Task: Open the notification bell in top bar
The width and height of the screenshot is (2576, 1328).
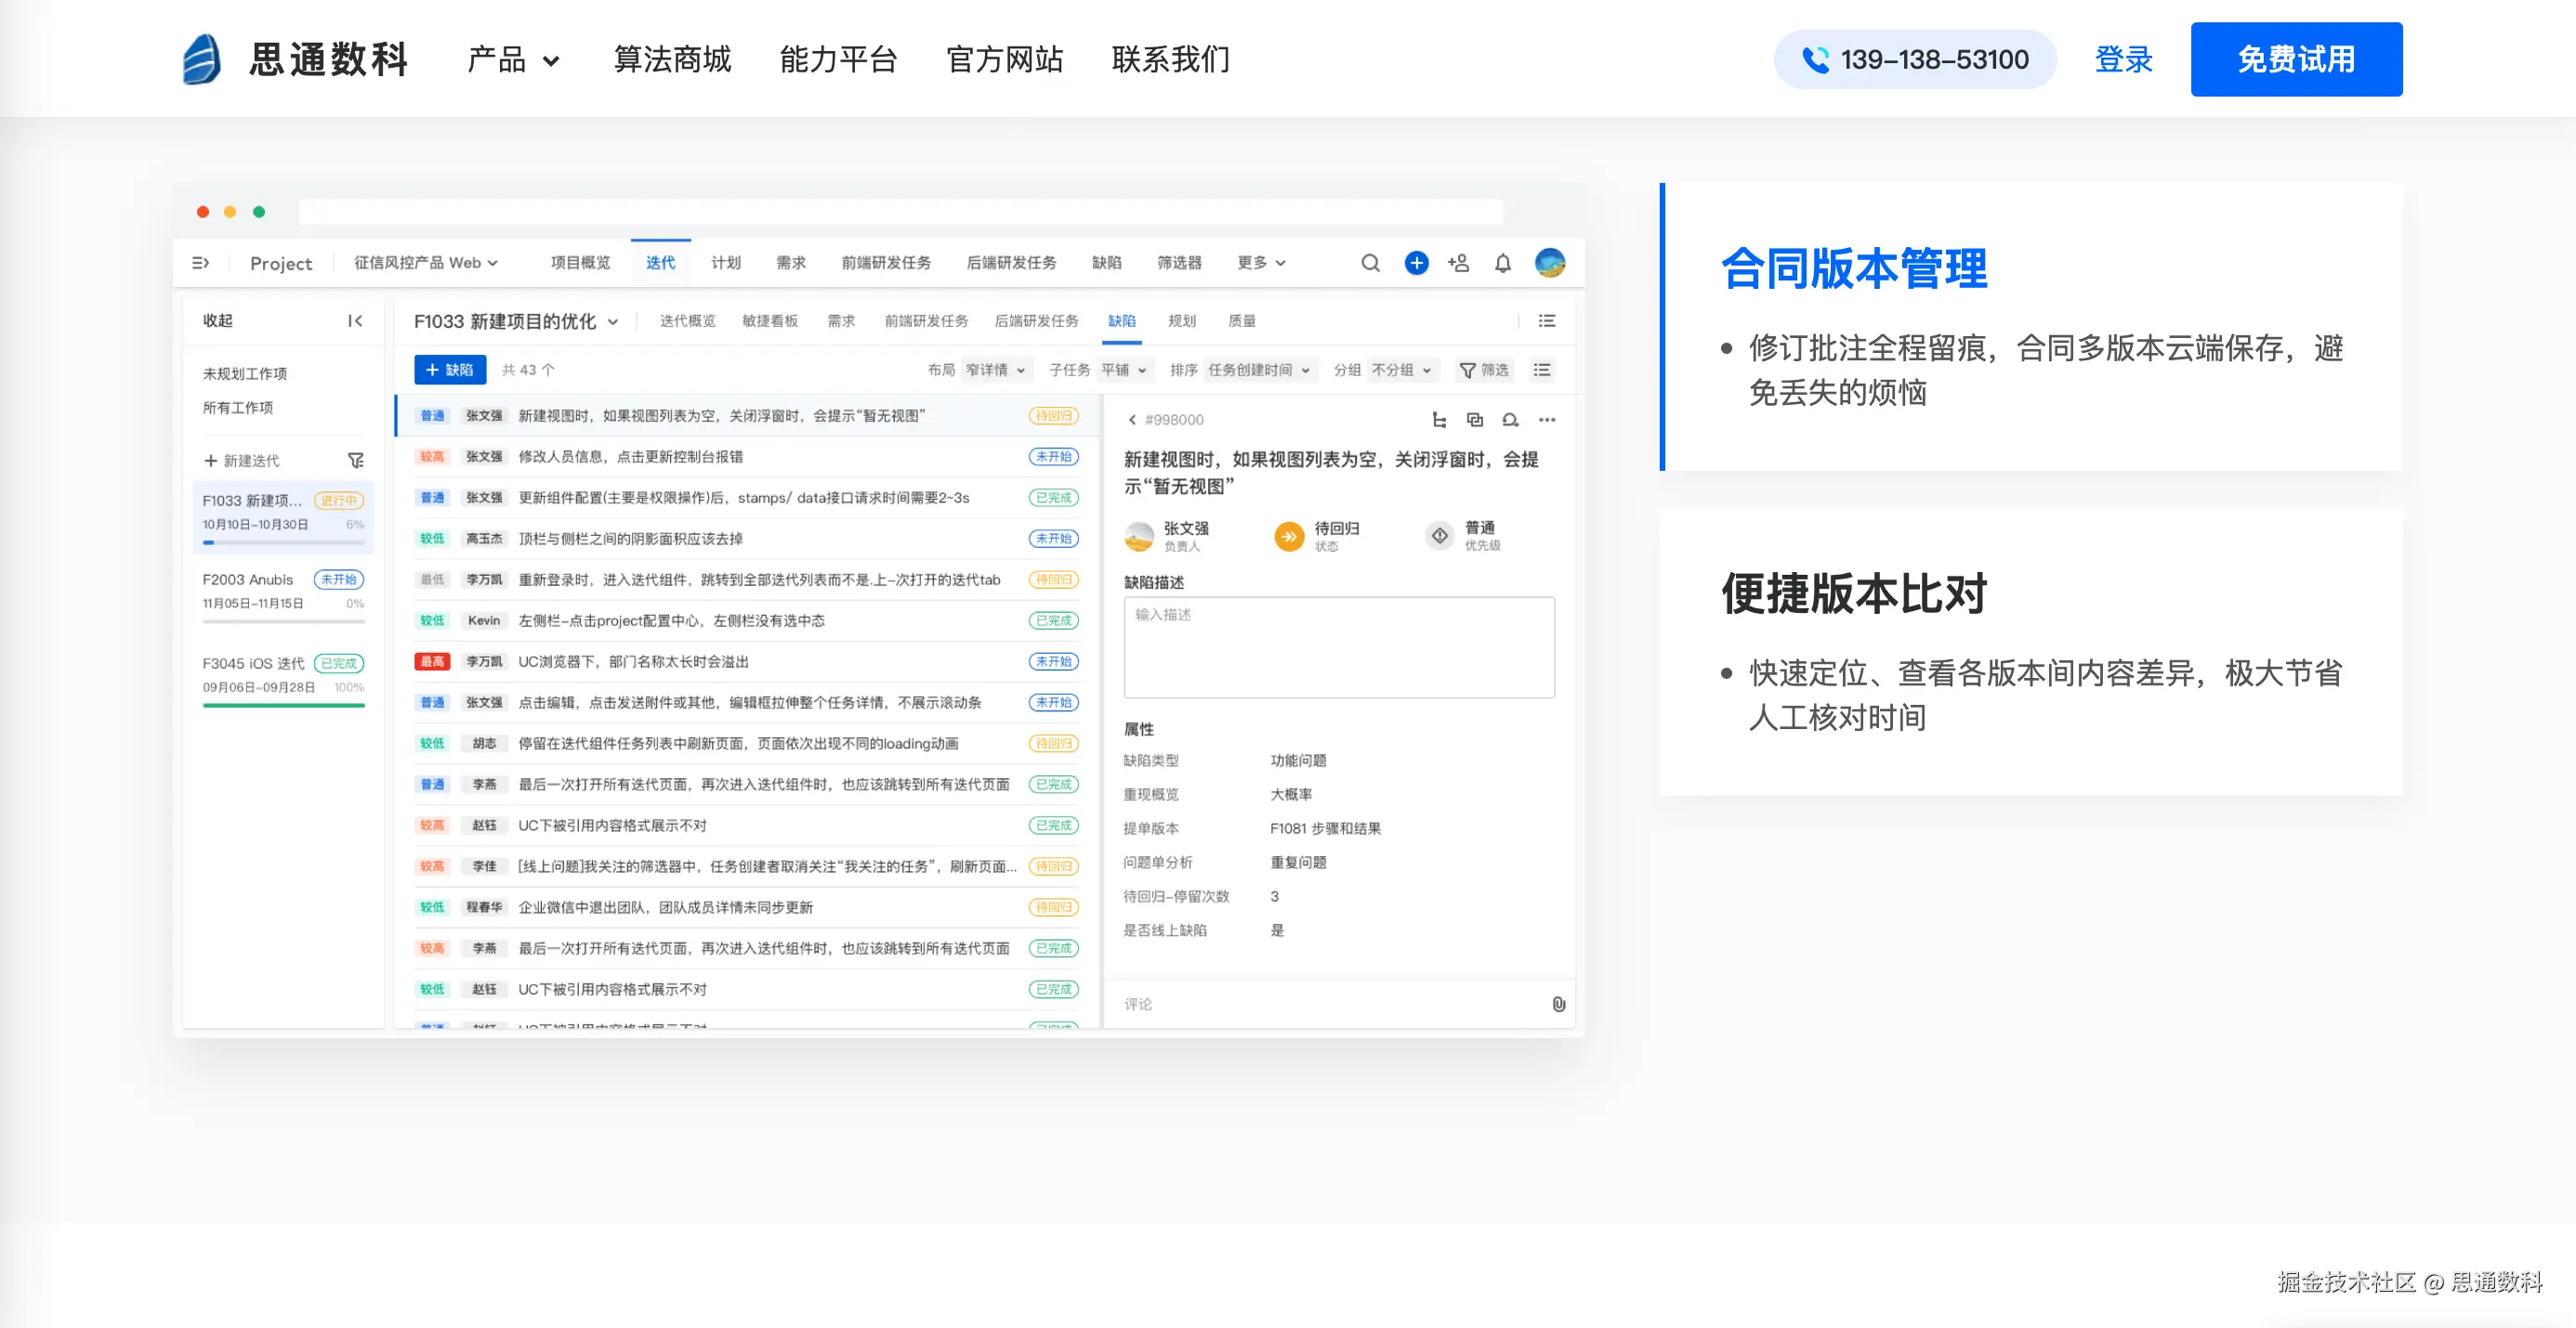Action: click(1502, 263)
